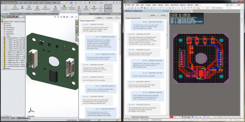Select the Bottom Layer tab in Altium
This screenshot has width=245, height=122.
[196, 117]
